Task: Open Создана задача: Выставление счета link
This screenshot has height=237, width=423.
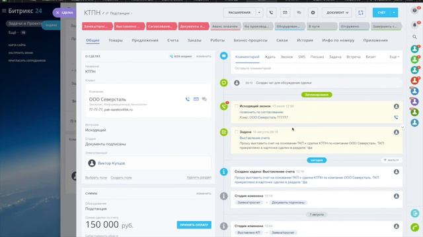Action: (x=264, y=171)
